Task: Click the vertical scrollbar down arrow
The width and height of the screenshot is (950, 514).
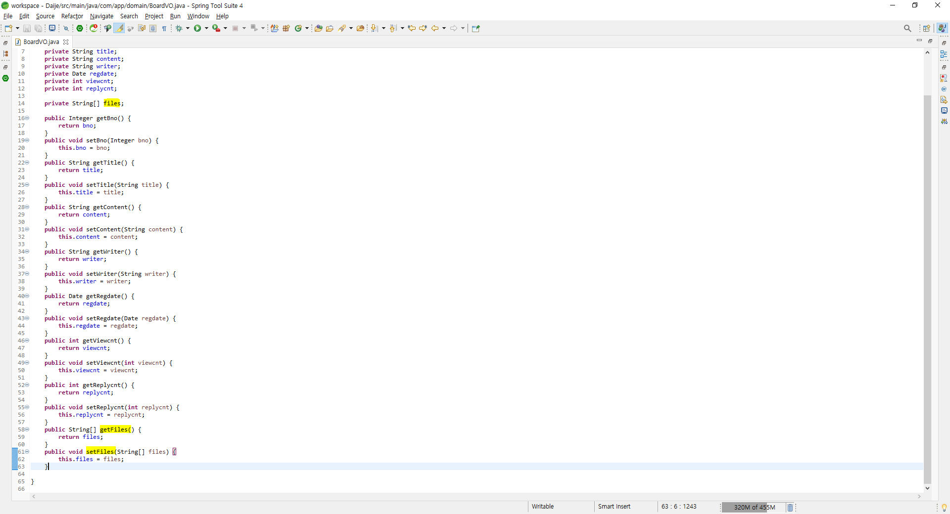Action: click(x=927, y=488)
